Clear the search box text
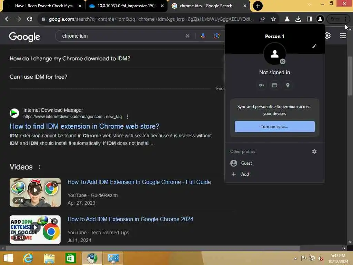This screenshot has height=265, width=353. (187, 36)
